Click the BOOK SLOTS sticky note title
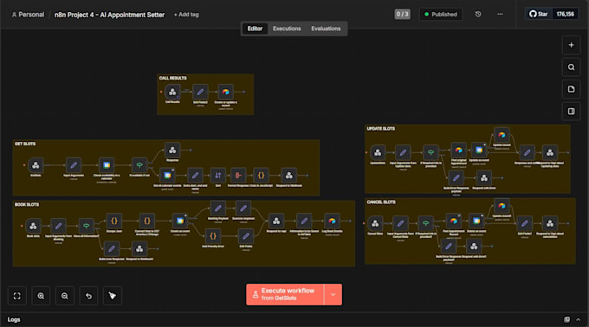Image resolution: width=589 pixels, height=327 pixels. (x=27, y=205)
